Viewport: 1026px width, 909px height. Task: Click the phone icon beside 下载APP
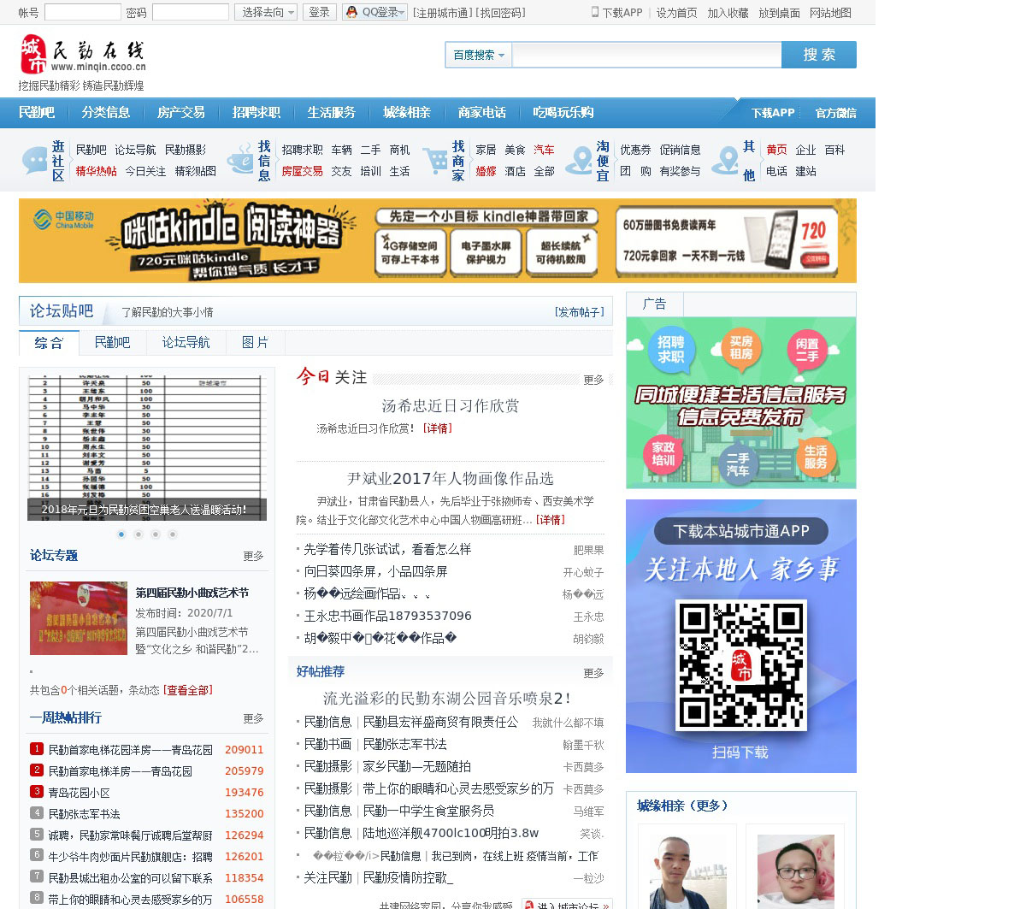595,12
